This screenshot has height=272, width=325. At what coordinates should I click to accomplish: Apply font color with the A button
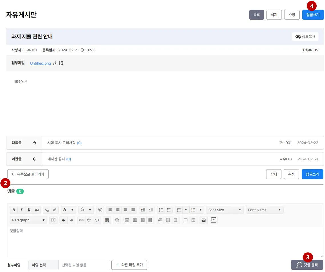(65, 210)
